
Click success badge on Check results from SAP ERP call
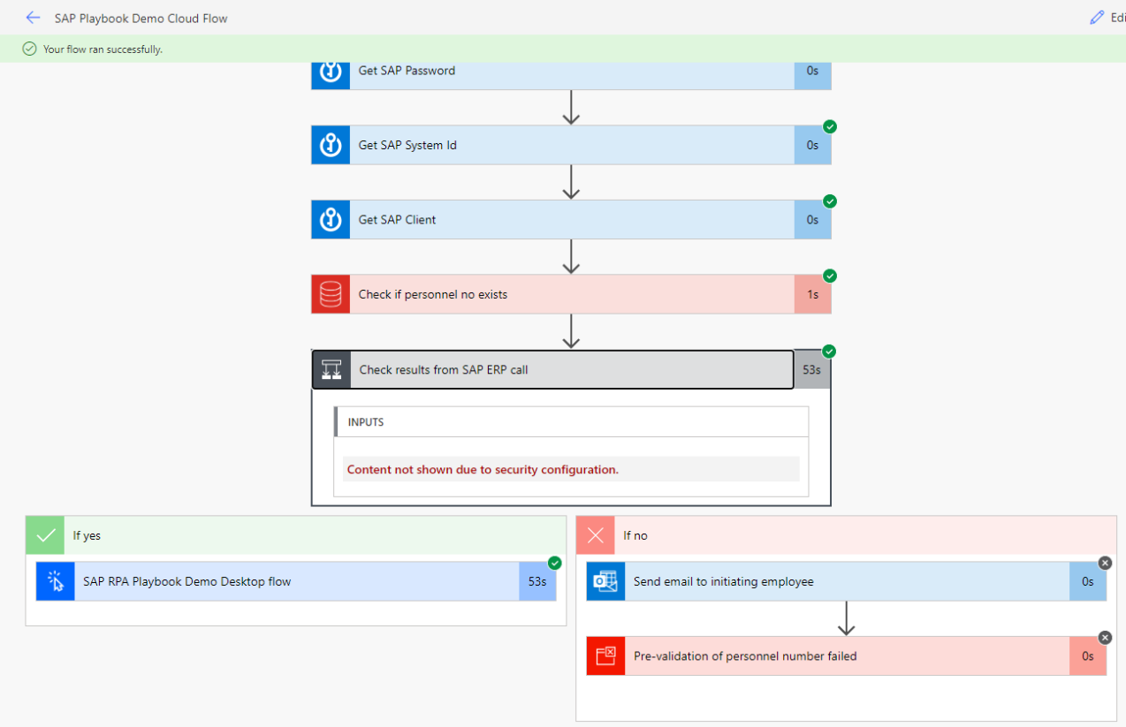click(x=829, y=352)
